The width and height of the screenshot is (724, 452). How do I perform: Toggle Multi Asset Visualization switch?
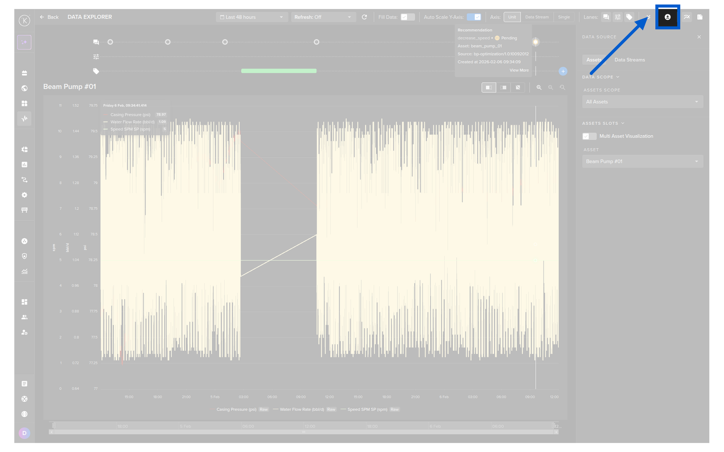(589, 136)
